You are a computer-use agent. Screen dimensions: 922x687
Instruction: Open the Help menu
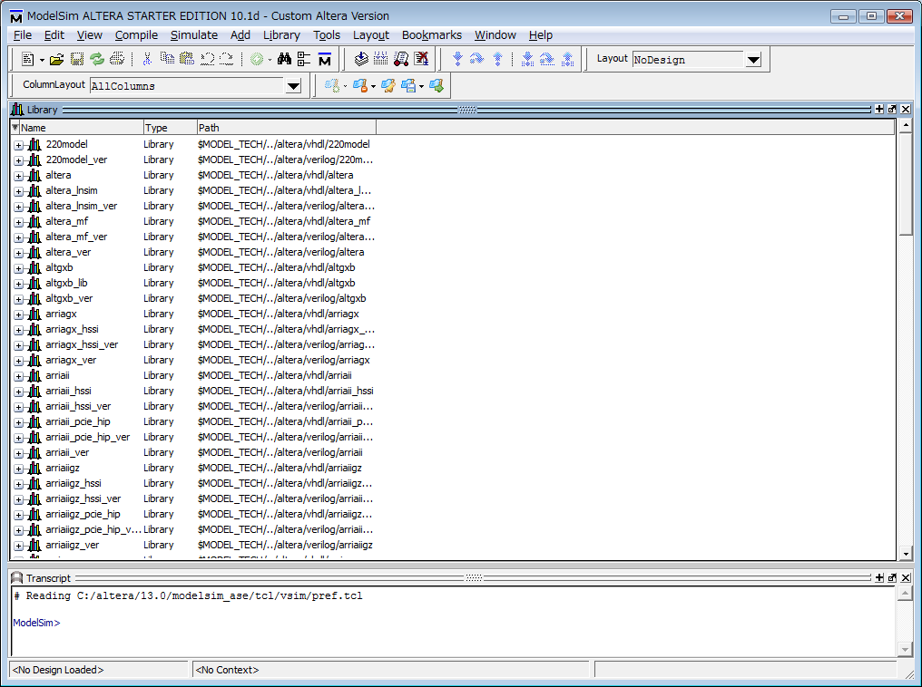[540, 35]
